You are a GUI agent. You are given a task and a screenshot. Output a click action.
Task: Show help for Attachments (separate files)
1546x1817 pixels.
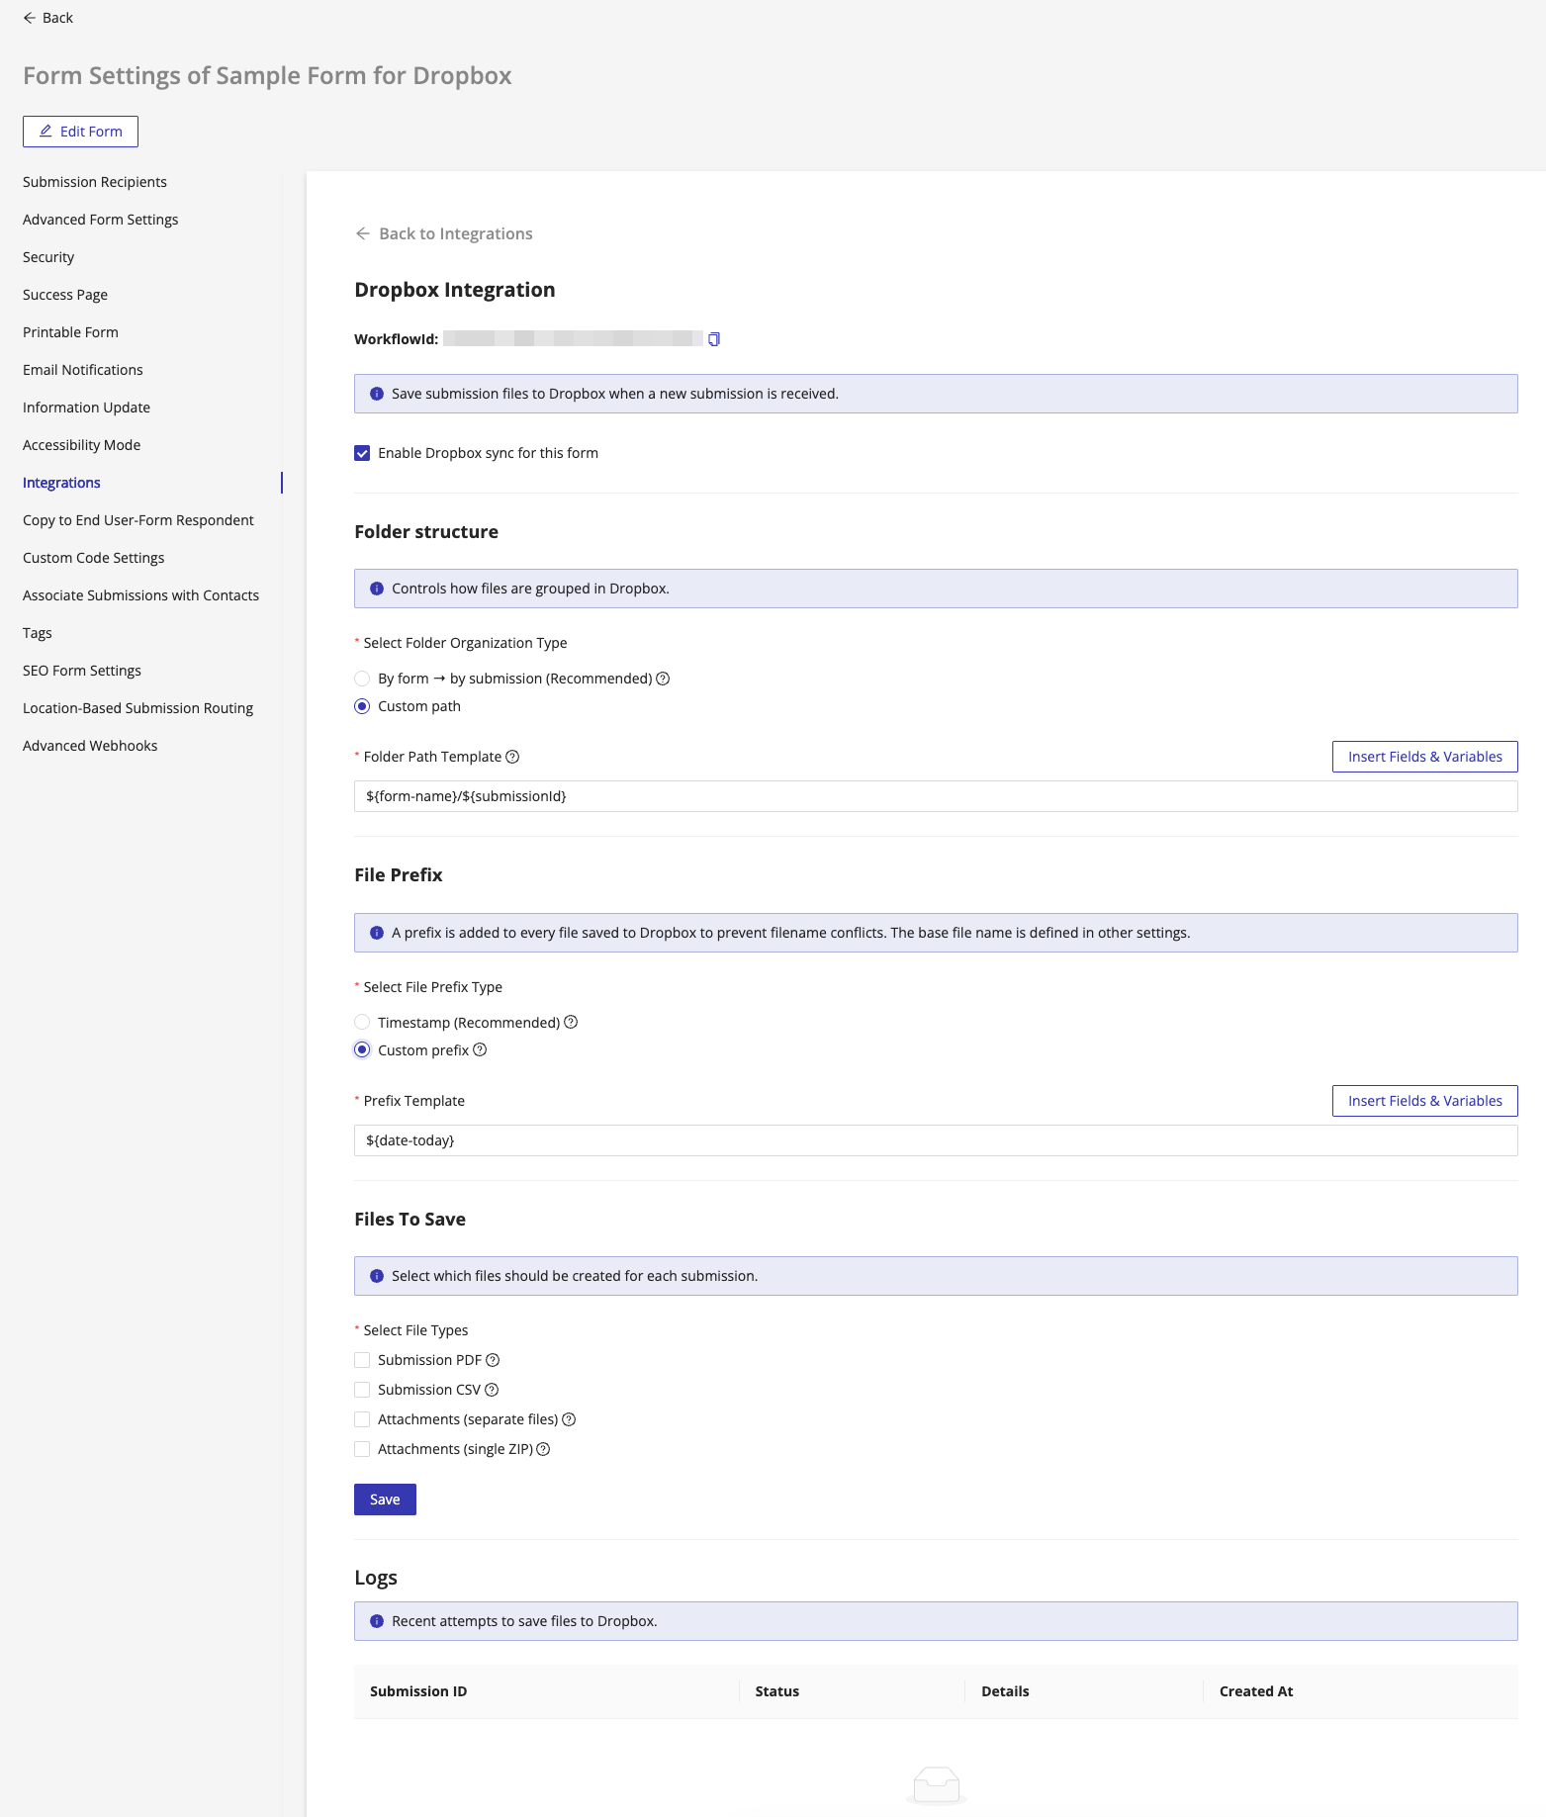point(569,1419)
